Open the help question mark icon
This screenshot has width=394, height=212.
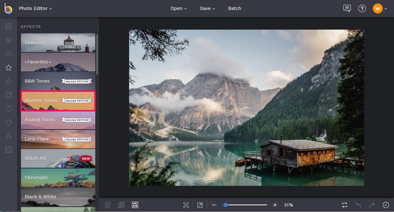[x=362, y=8]
